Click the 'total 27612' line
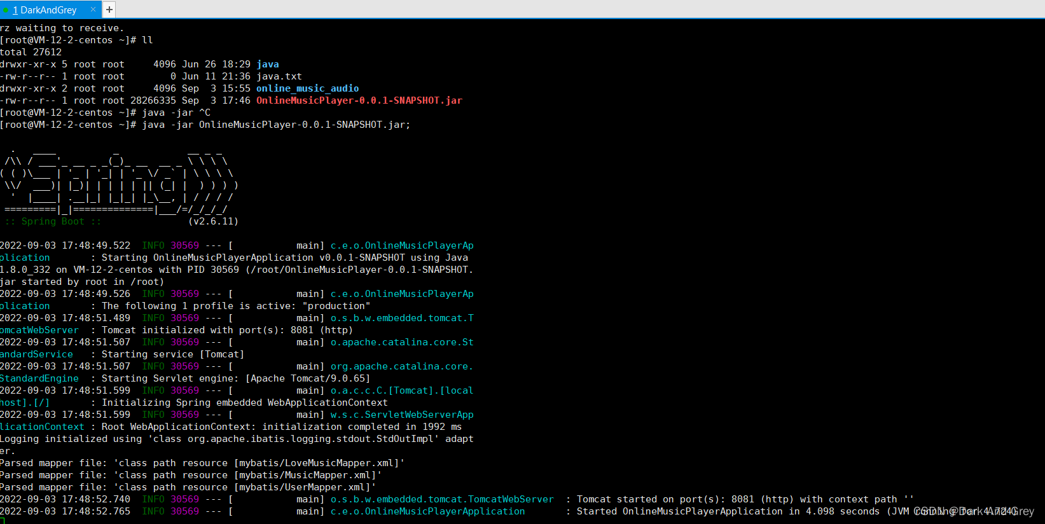Viewport: 1045px width, 524px height. [x=31, y=52]
